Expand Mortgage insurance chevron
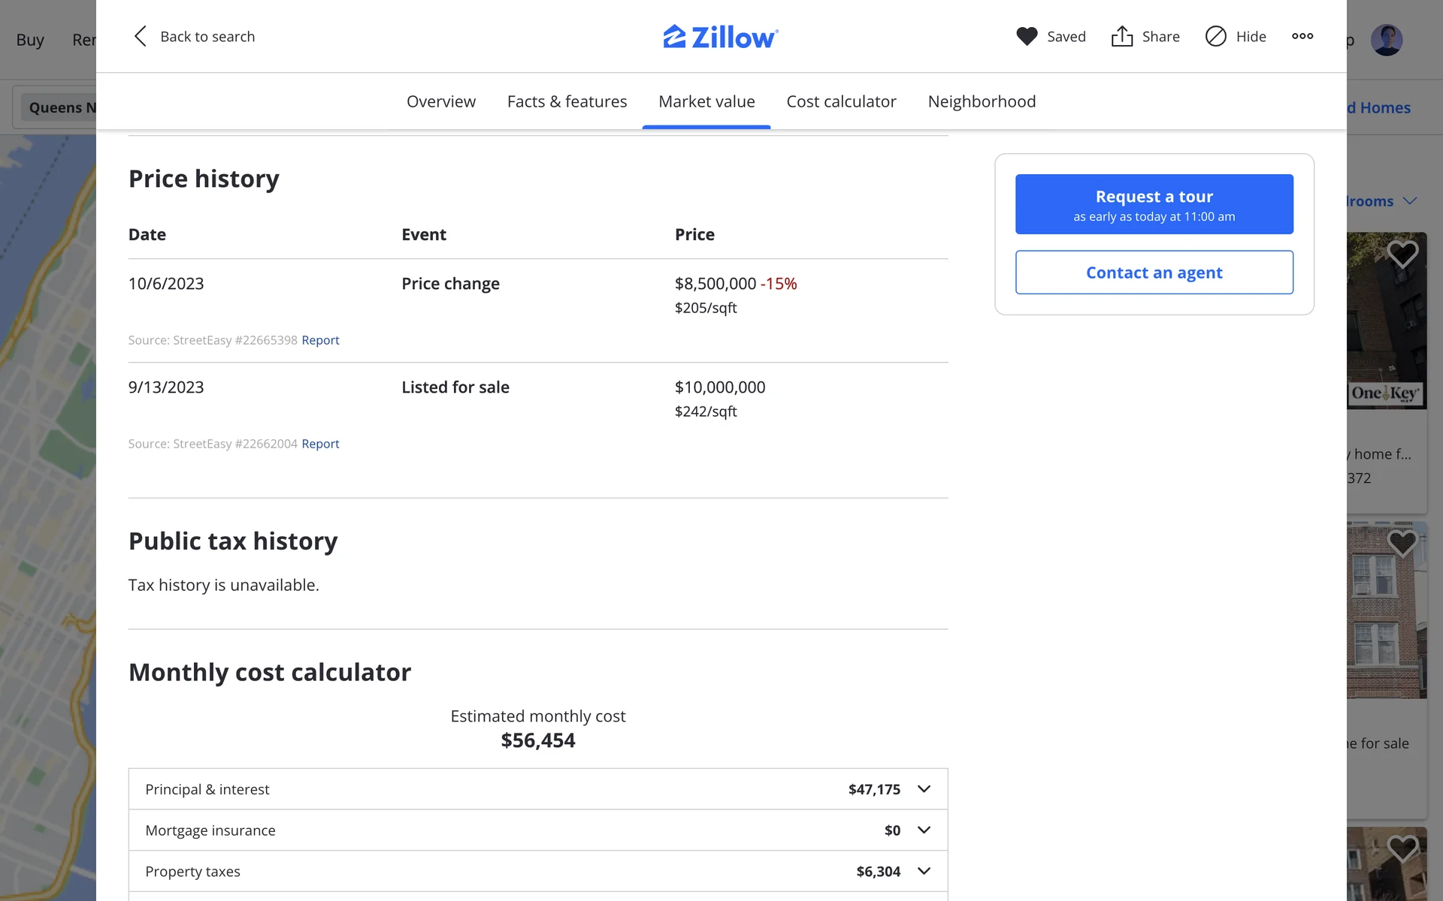Screen dimensions: 1443x901 [x=924, y=830]
